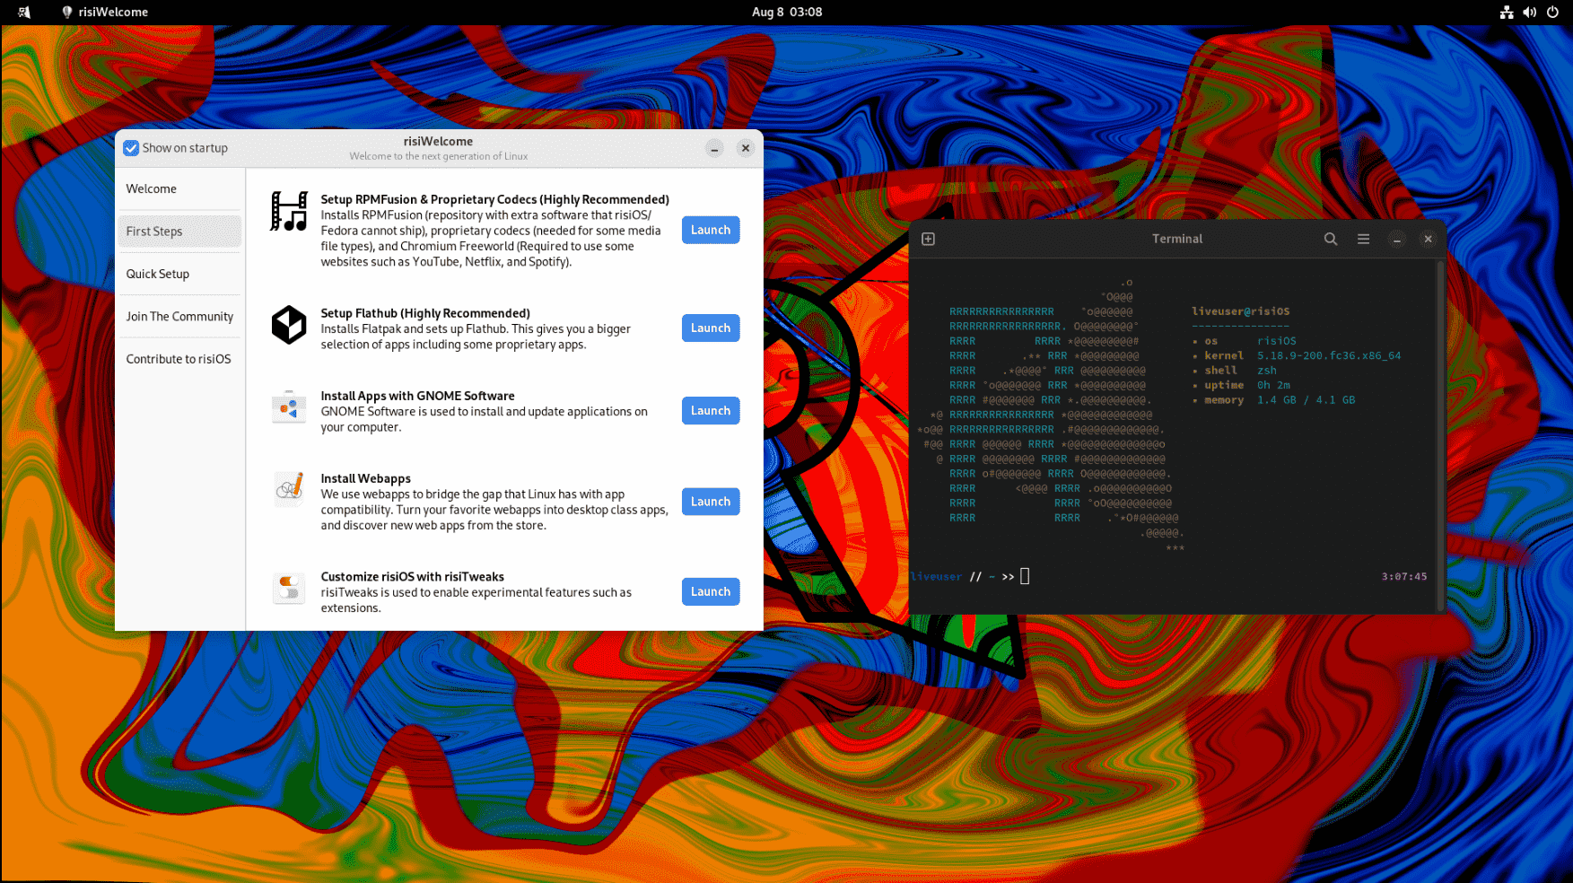The image size is (1573, 883).
Task: Open a new Terminal tab with the plus icon
Action: click(928, 239)
